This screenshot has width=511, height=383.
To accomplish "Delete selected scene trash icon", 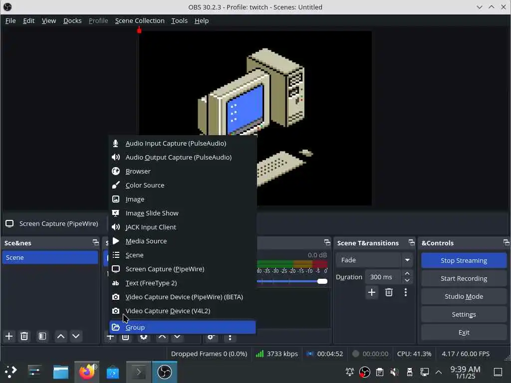I will (24, 336).
